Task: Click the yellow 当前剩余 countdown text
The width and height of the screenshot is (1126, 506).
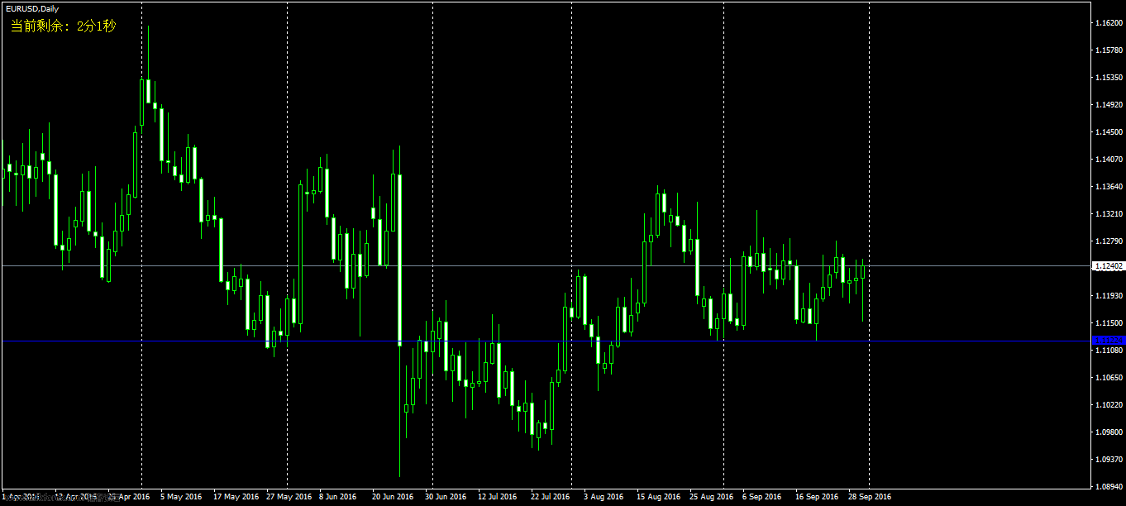Action: click(63, 26)
